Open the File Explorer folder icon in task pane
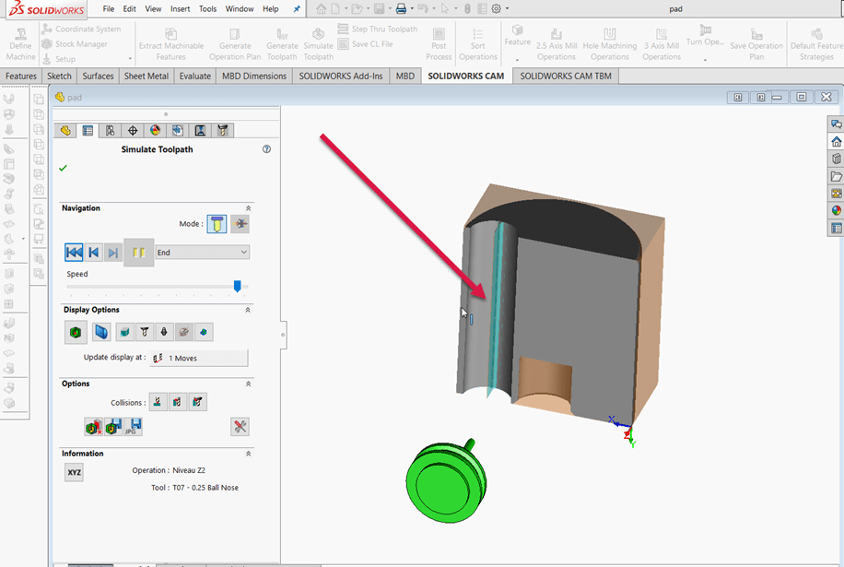 [x=836, y=176]
